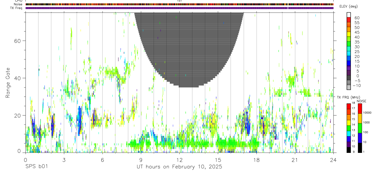This screenshot has height=173, width=375.
Task: Click the 'ELEV (deg)' legend title
Action: point(348,6)
